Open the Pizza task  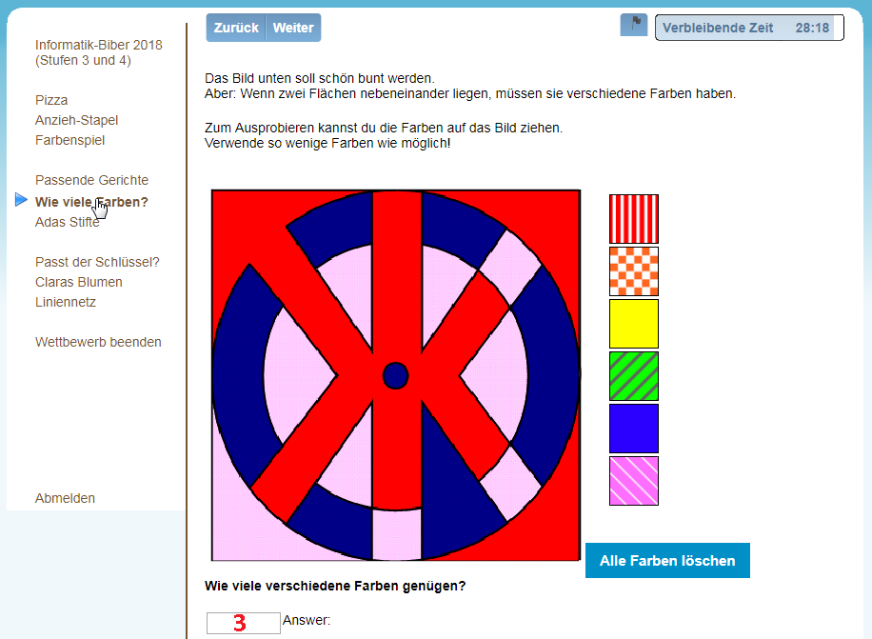coord(51,100)
